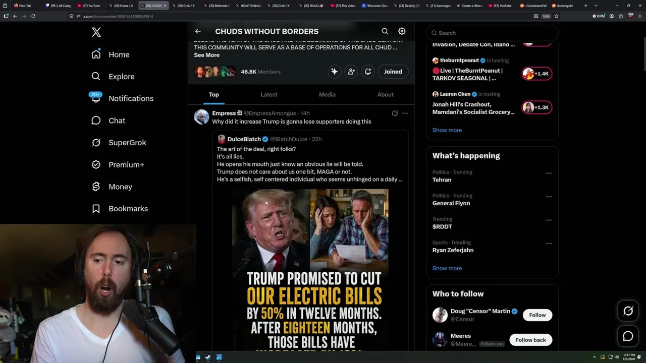
Task: Switch to the Media tab
Action: [x=327, y=95]
